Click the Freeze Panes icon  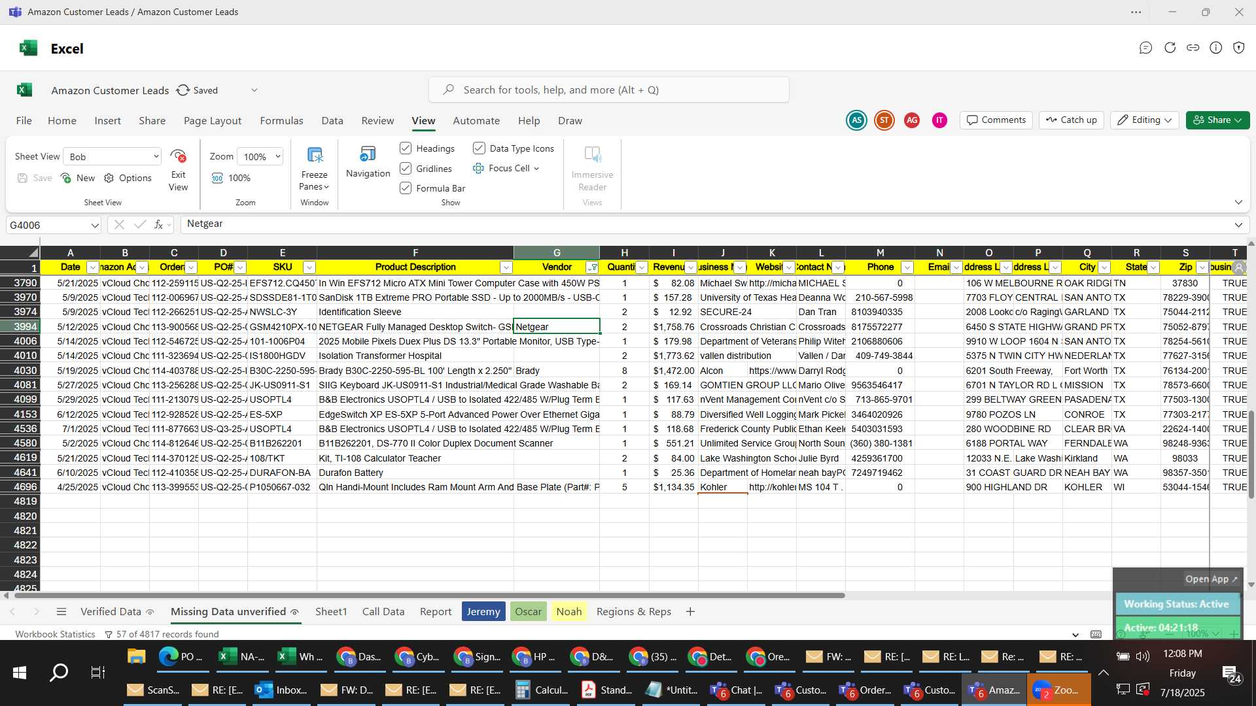(315, 156)
